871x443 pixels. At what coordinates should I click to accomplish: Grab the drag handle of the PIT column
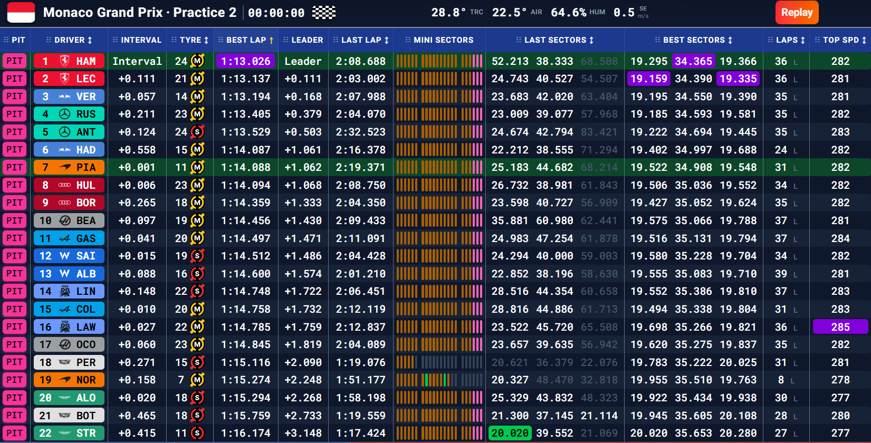[6, 40]
